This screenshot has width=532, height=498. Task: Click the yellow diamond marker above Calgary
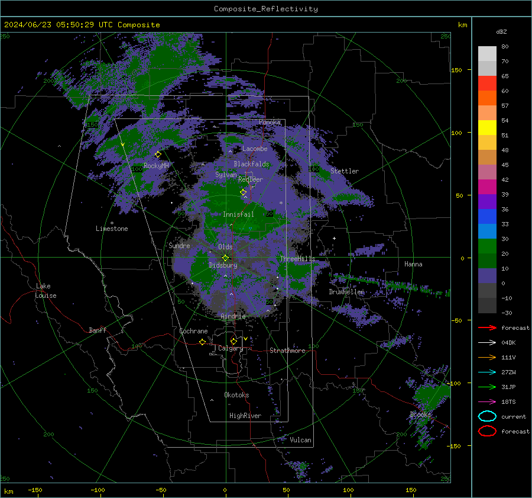pos(233,341)
